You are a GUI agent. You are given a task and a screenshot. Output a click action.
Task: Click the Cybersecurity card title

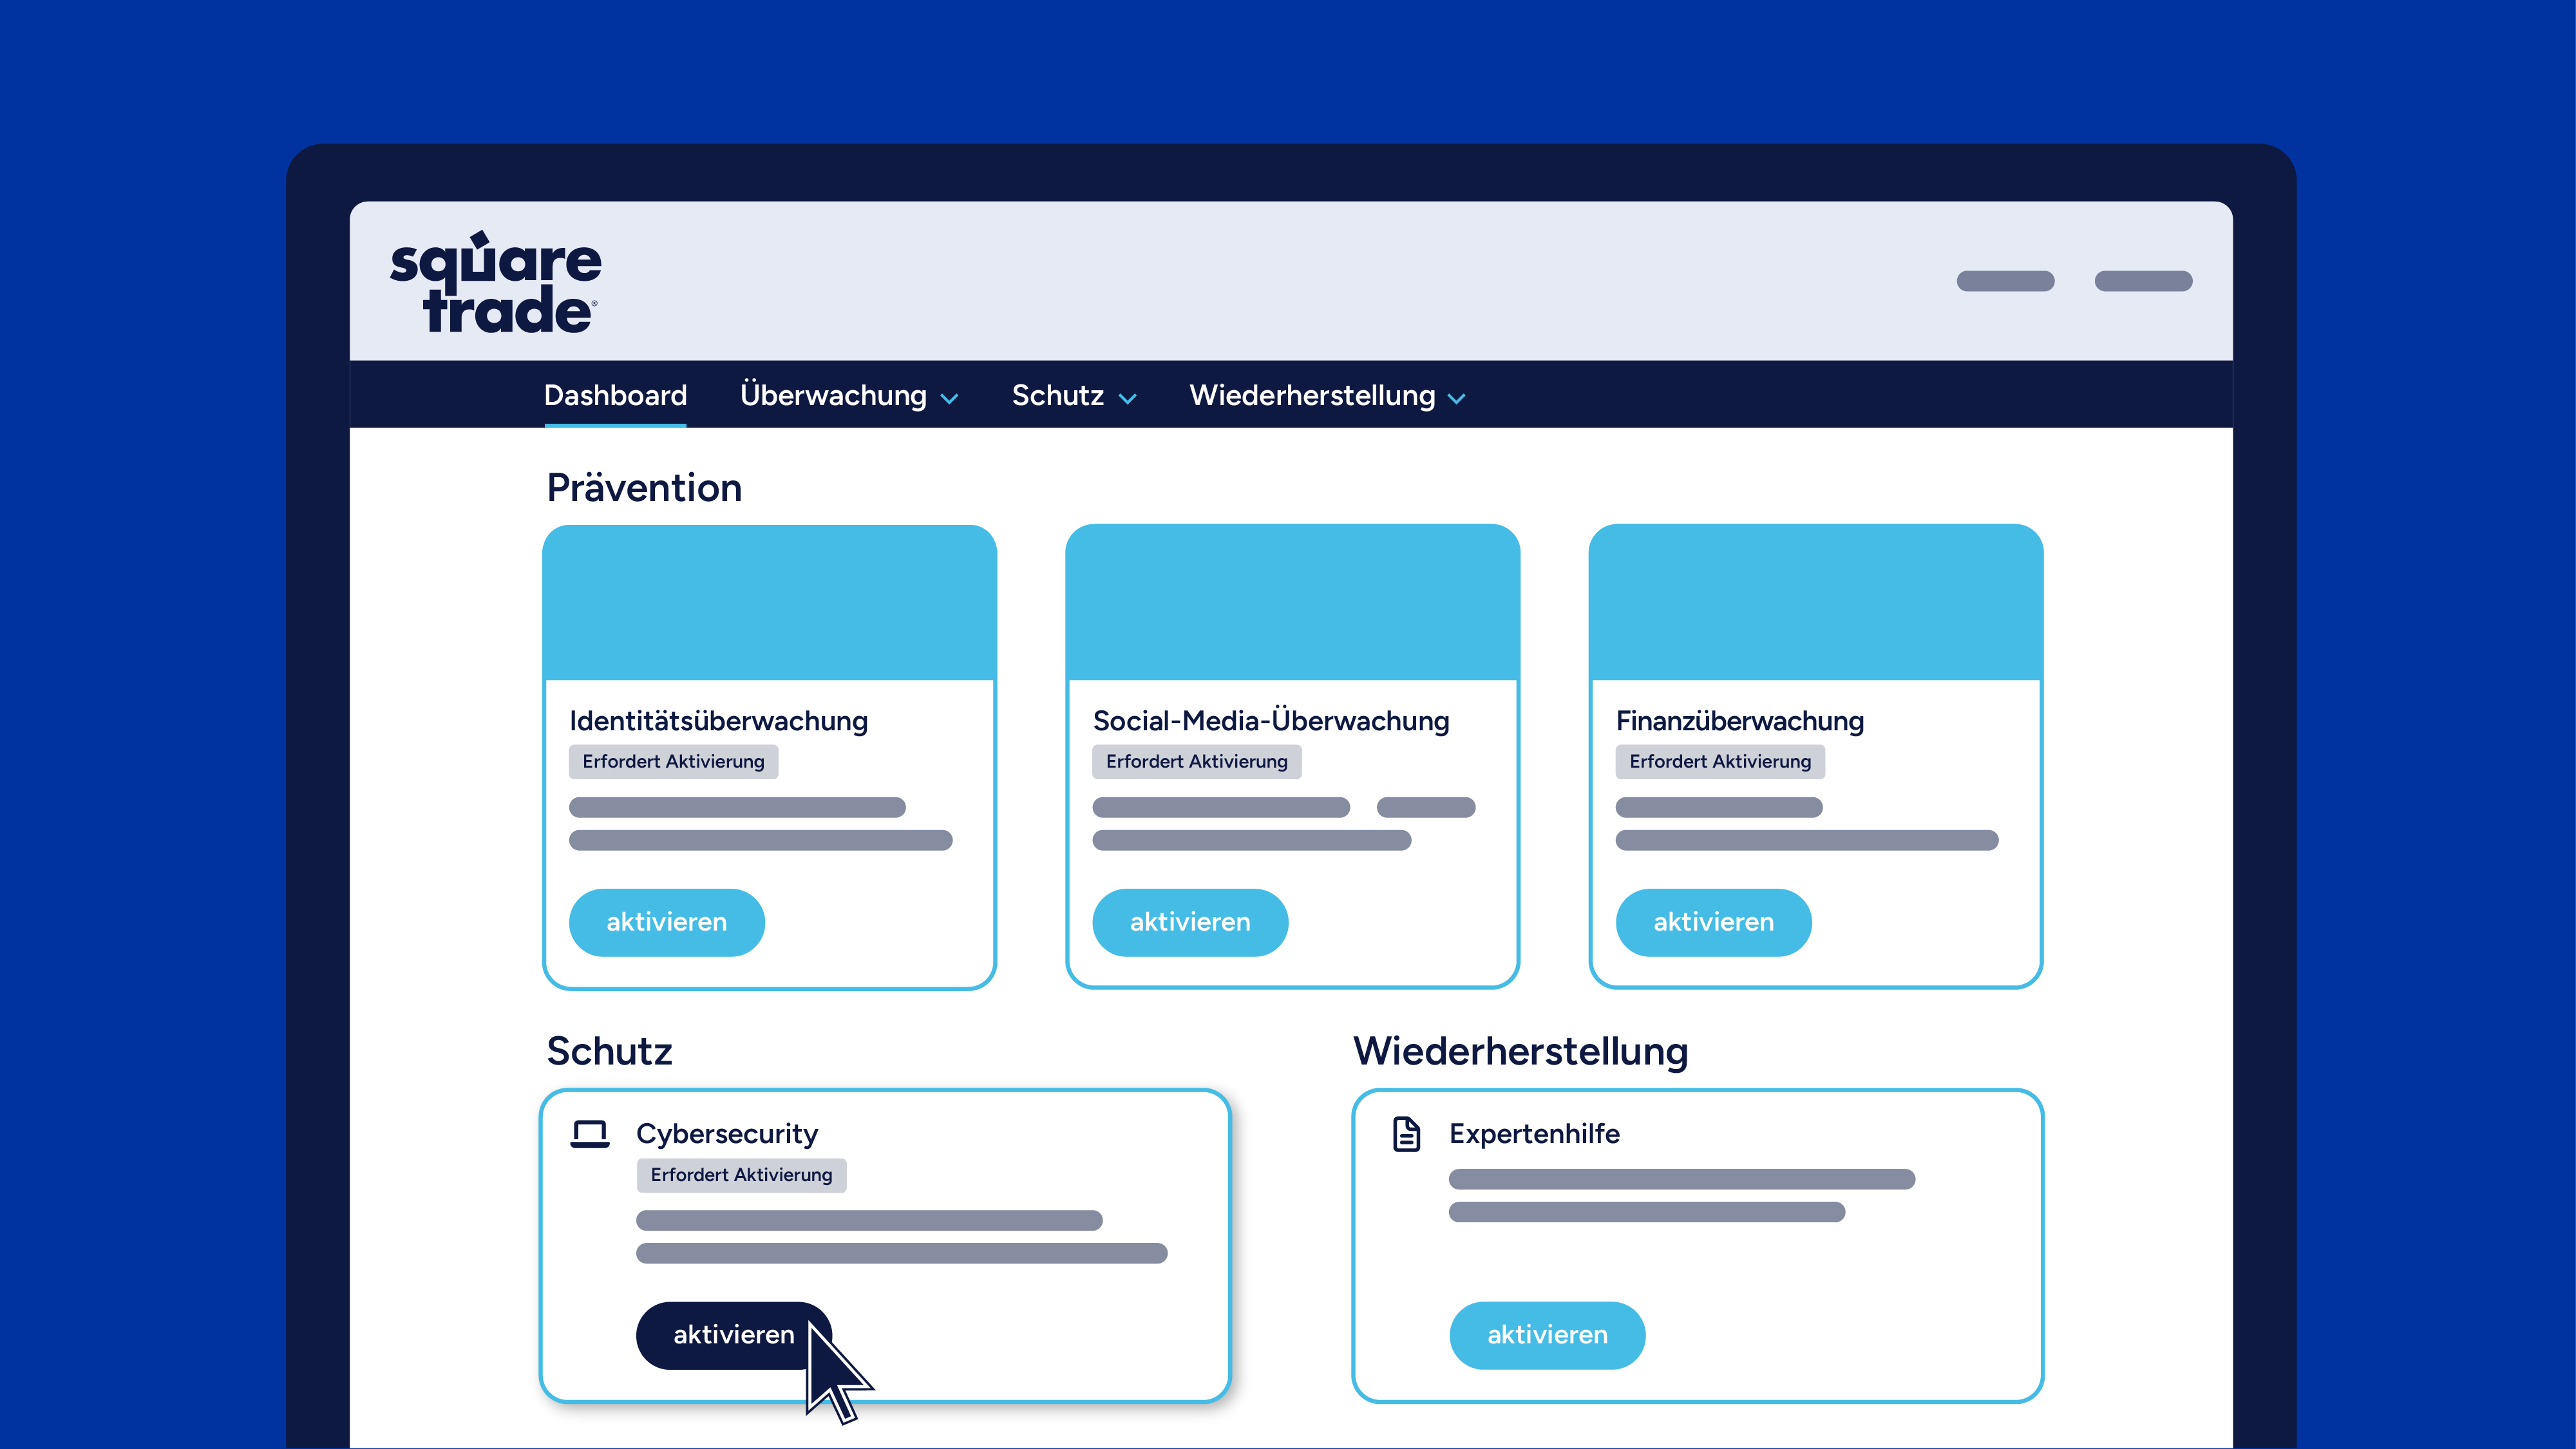(x=727, y=1134)
